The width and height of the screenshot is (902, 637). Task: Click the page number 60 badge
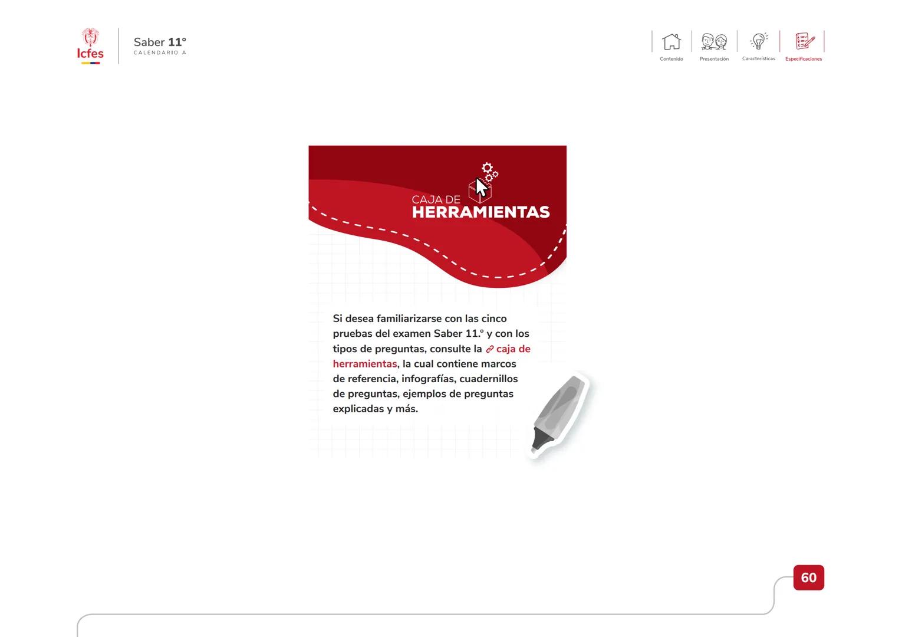[x=808, y=577]
